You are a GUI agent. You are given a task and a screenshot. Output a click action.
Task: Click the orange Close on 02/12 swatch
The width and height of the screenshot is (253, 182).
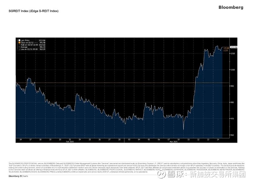tap(19, 43)
